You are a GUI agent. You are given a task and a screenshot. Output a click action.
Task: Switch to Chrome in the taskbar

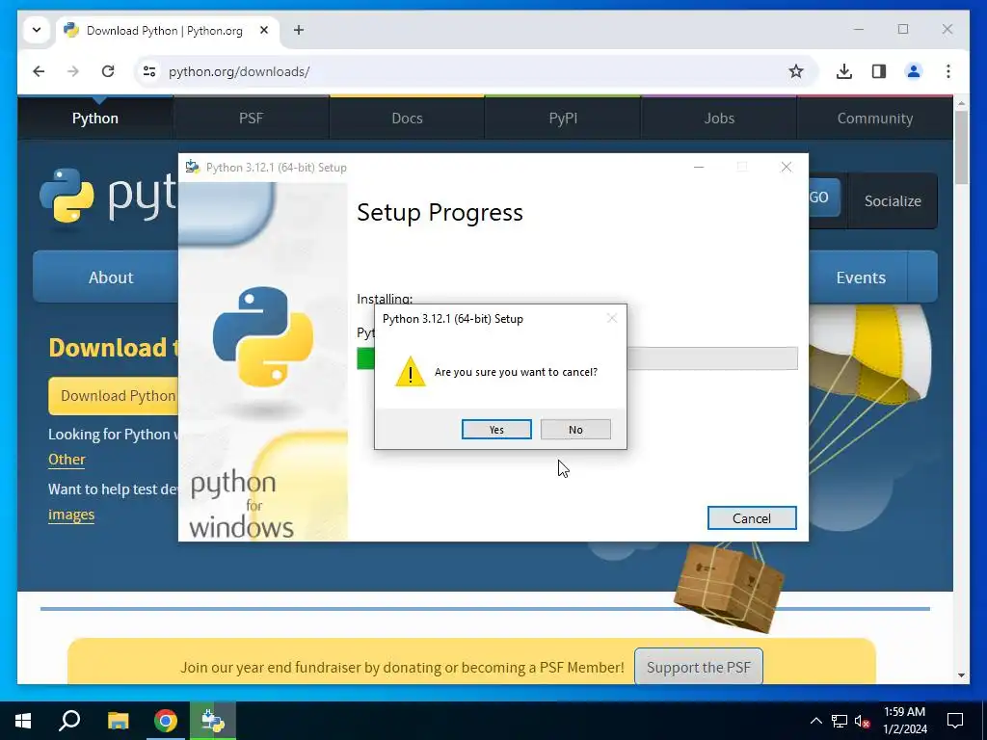click(x=166, y=721)
